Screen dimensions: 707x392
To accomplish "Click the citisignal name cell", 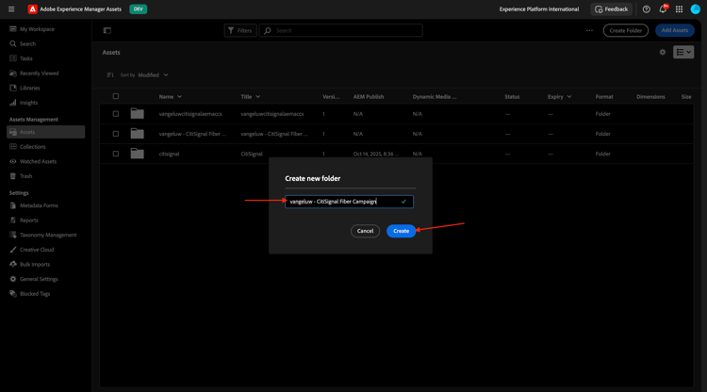I will coord(169,154).
